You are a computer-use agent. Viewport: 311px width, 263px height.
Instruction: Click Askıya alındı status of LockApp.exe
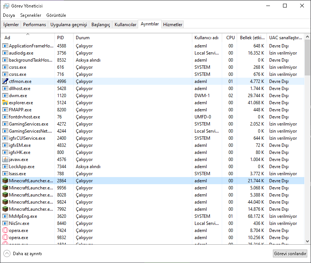(88, 167)
